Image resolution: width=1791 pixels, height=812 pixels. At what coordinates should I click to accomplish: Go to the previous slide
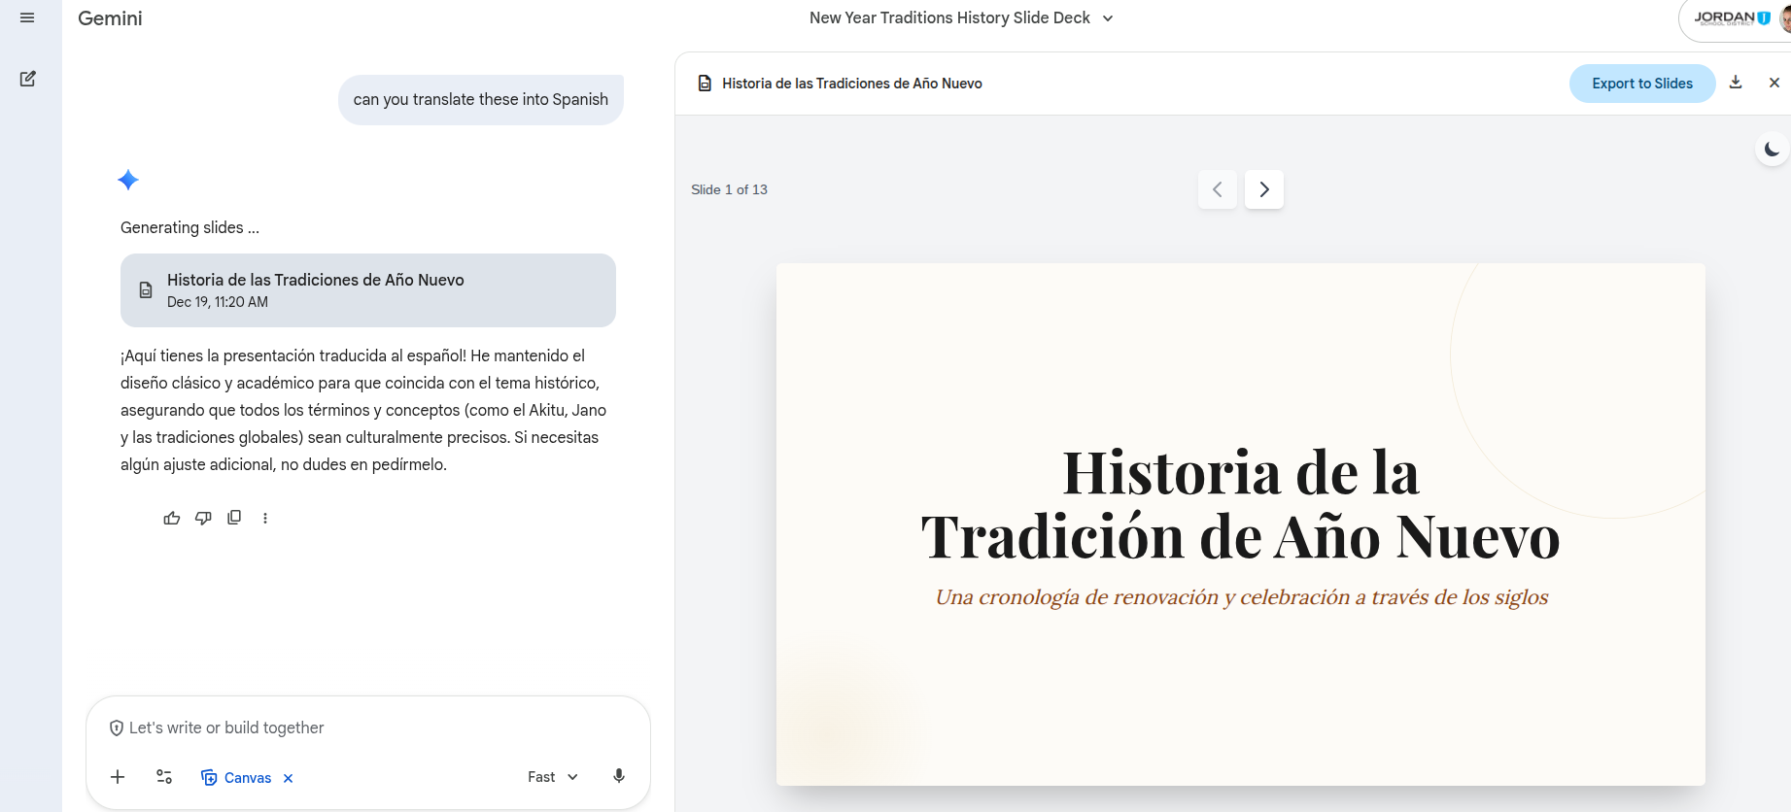(x=1218, y=189)
